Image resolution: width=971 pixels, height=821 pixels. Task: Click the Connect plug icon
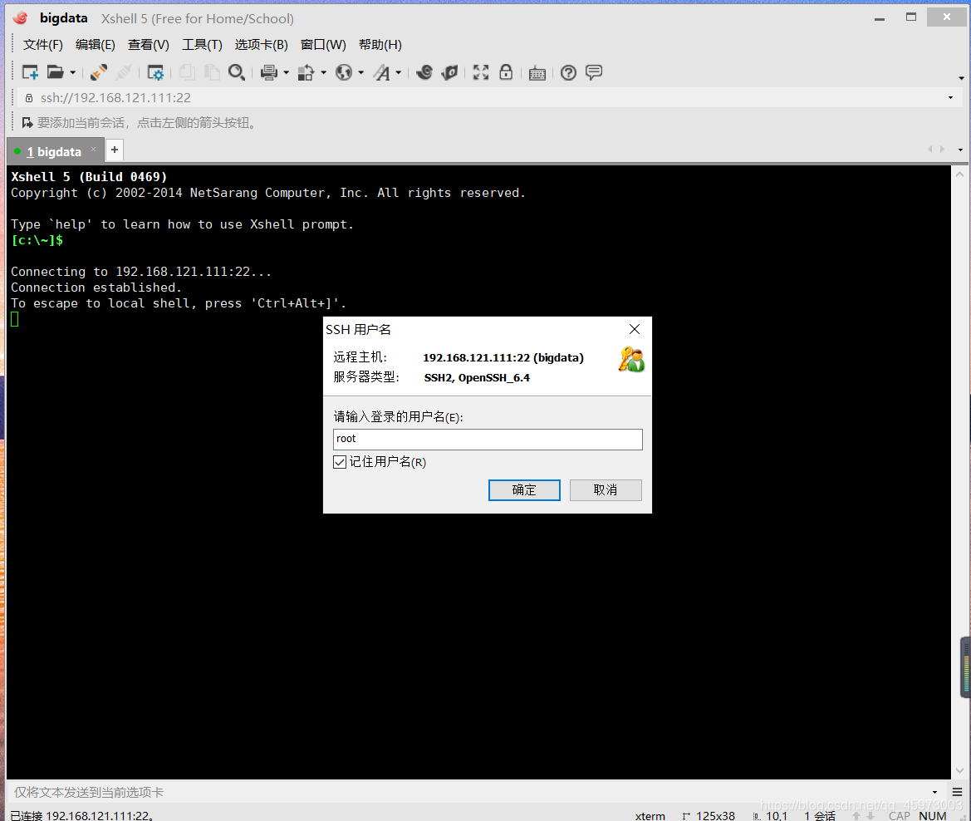[99, 72]
